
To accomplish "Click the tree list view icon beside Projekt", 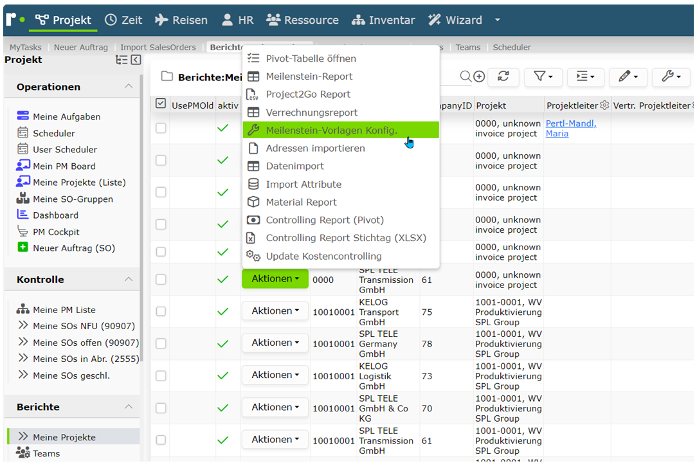I will pos(122,60).
